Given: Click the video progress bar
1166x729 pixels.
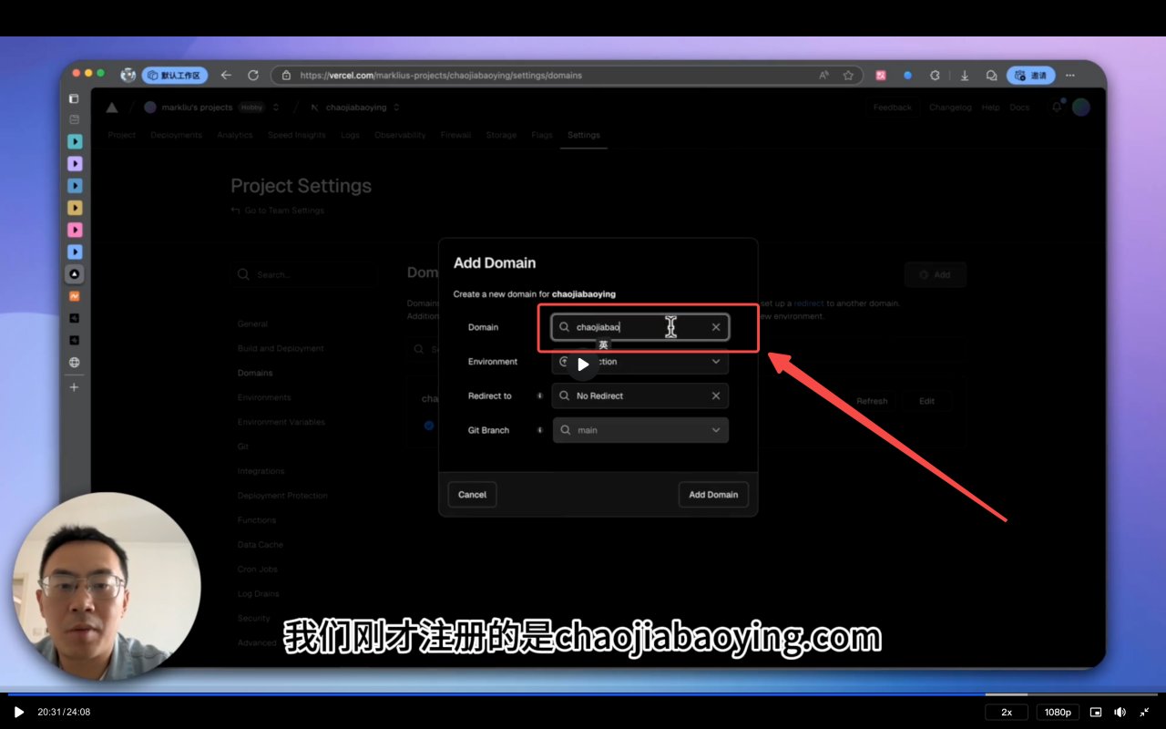Looking at the screenshot, I should 583,694.
